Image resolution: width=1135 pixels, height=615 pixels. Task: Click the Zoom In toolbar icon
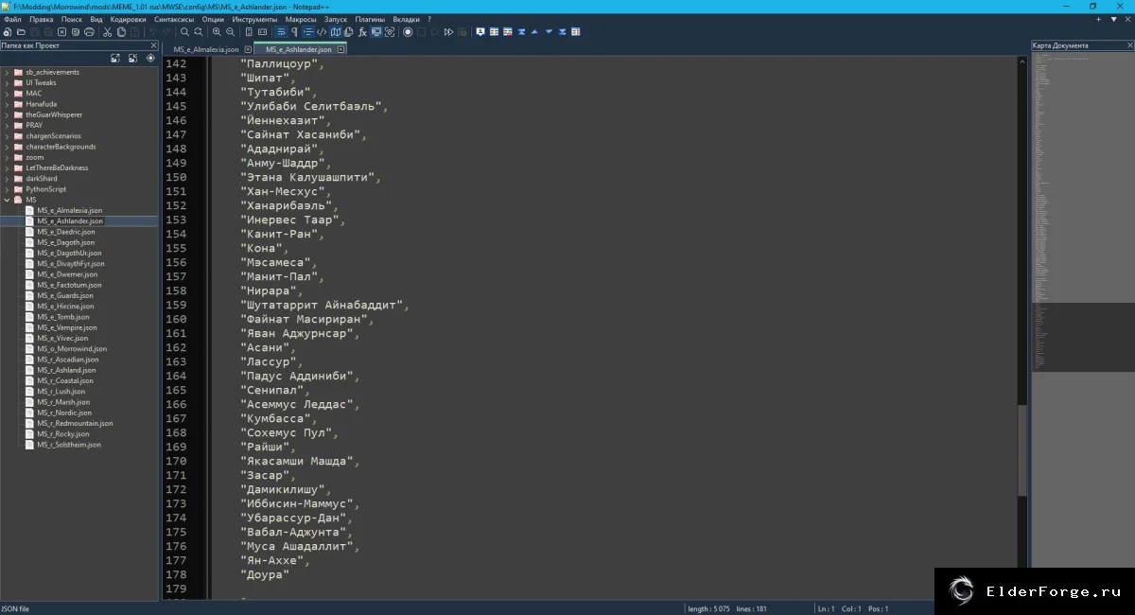(x=217, y=32)
